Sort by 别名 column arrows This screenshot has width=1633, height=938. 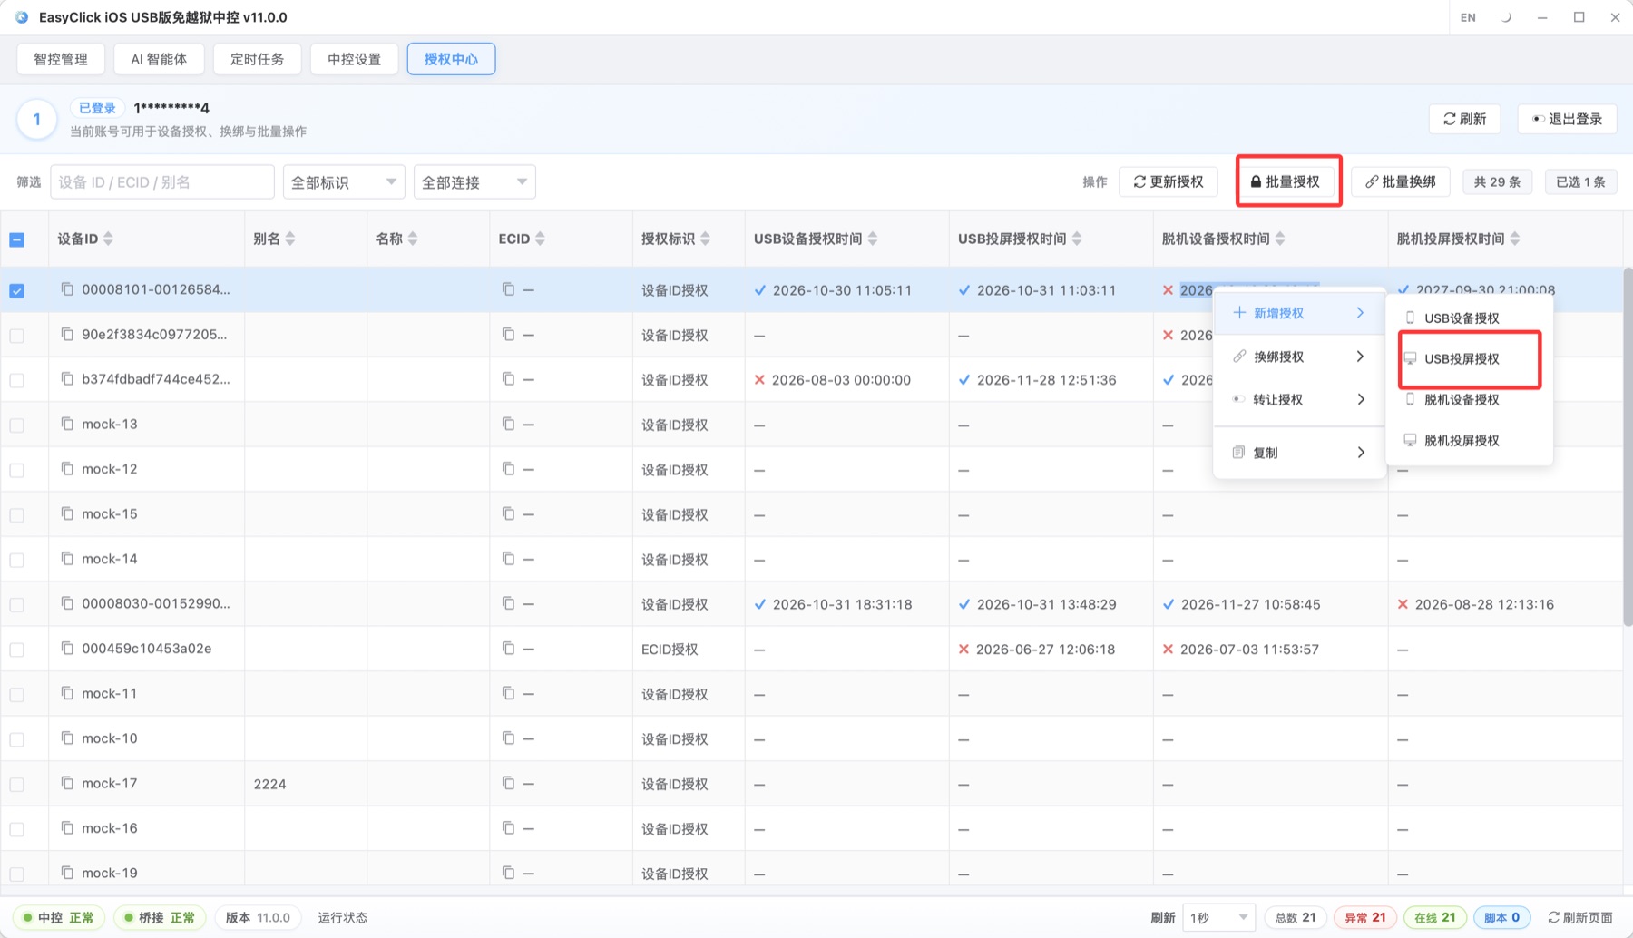(x=290, y=239)
